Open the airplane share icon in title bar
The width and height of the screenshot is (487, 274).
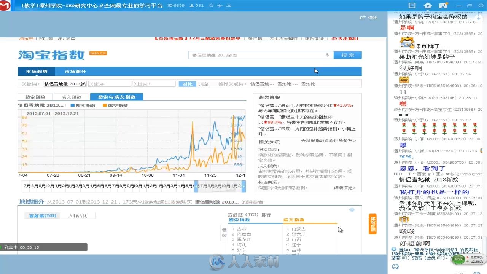[x=220, y=6]
